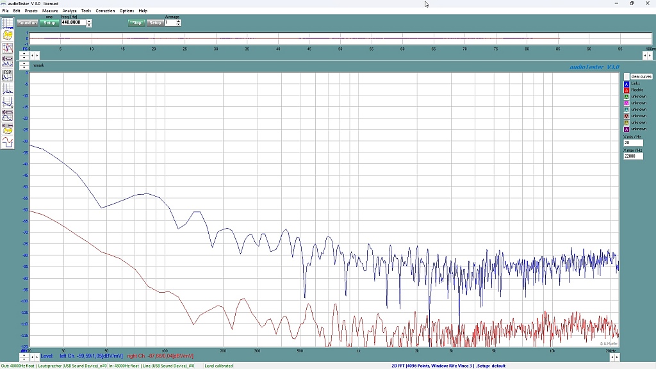Click left arrow under time plot at left

[x=32, y=55]
